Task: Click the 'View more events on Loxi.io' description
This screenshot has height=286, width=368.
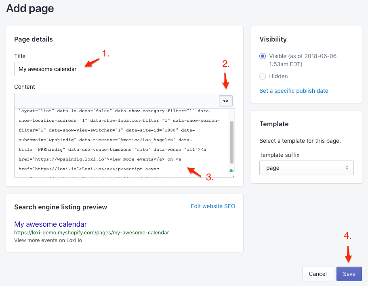Action: [48, 240]
